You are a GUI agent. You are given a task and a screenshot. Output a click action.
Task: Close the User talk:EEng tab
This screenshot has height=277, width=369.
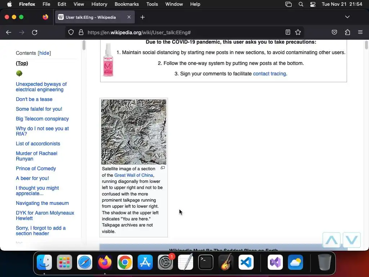[x=129, y=17]
